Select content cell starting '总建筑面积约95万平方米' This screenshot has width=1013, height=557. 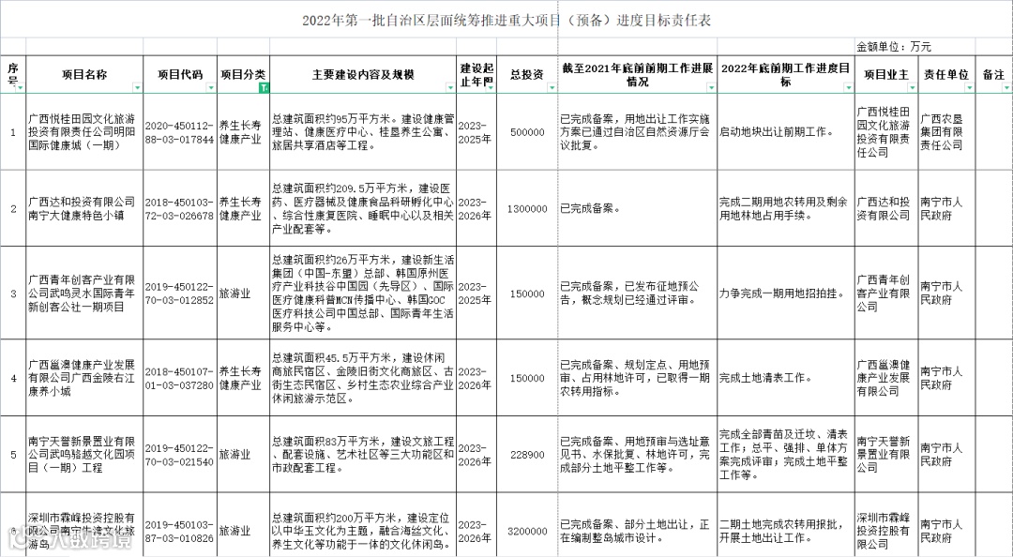[x=363, y=132]
